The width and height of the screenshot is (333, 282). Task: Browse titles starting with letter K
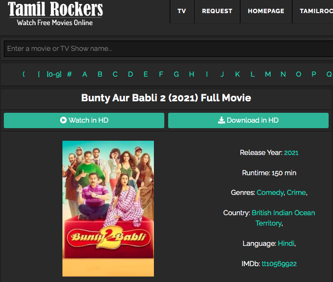[238, 74]
